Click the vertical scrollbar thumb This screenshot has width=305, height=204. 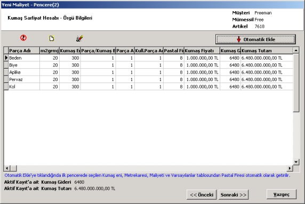(296, 83)
